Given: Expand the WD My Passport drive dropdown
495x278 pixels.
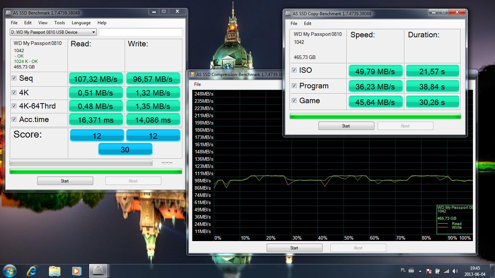Looking at the screenshot, I should coord(53,32).
